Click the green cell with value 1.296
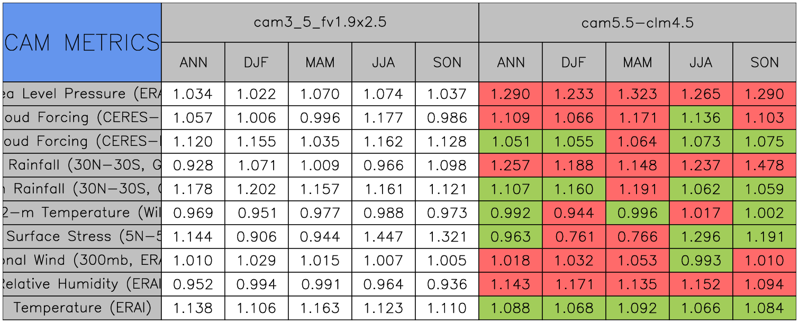 [701, 237]
